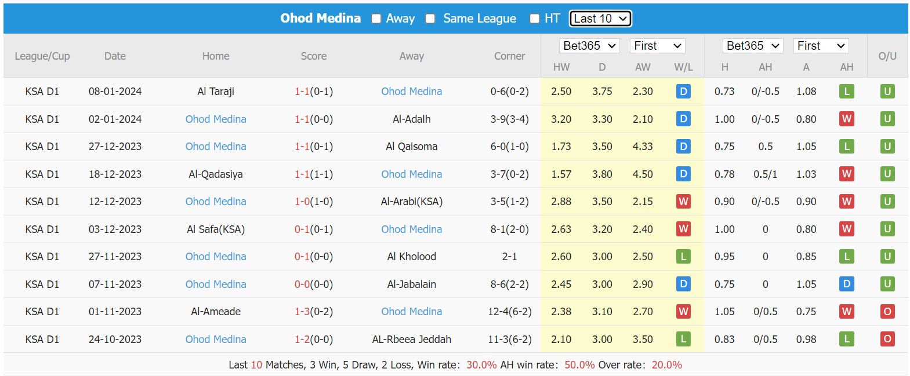The height and width of the screenshot is (376, 910).
Task: Click the score 1-3(0-2) in the Al-Ameade row
Action: 314,312
